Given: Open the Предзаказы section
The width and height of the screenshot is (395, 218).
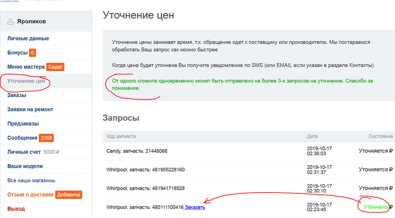Looking at the screenshot, I should [23, 124].
